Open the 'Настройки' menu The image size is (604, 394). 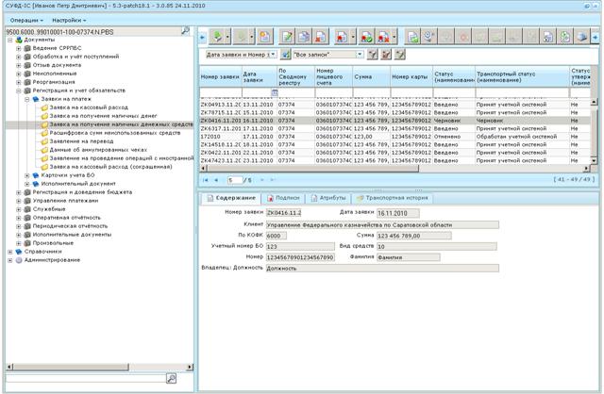coord(69,20)
